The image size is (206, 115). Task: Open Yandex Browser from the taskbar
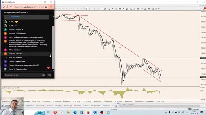pos(62,112)
